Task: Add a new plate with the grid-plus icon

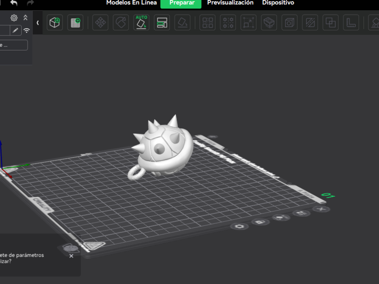Action: pos(75,22)
